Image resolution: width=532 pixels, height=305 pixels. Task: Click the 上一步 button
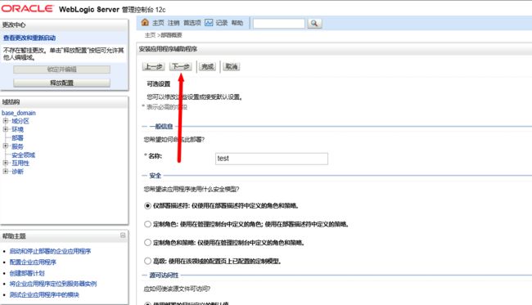click(153, 66)
